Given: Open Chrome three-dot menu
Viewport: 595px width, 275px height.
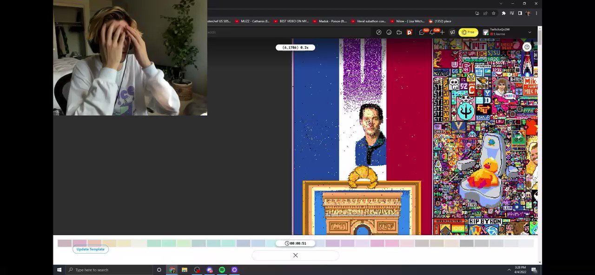Looking at the screenshot, I should pos(536,13).
